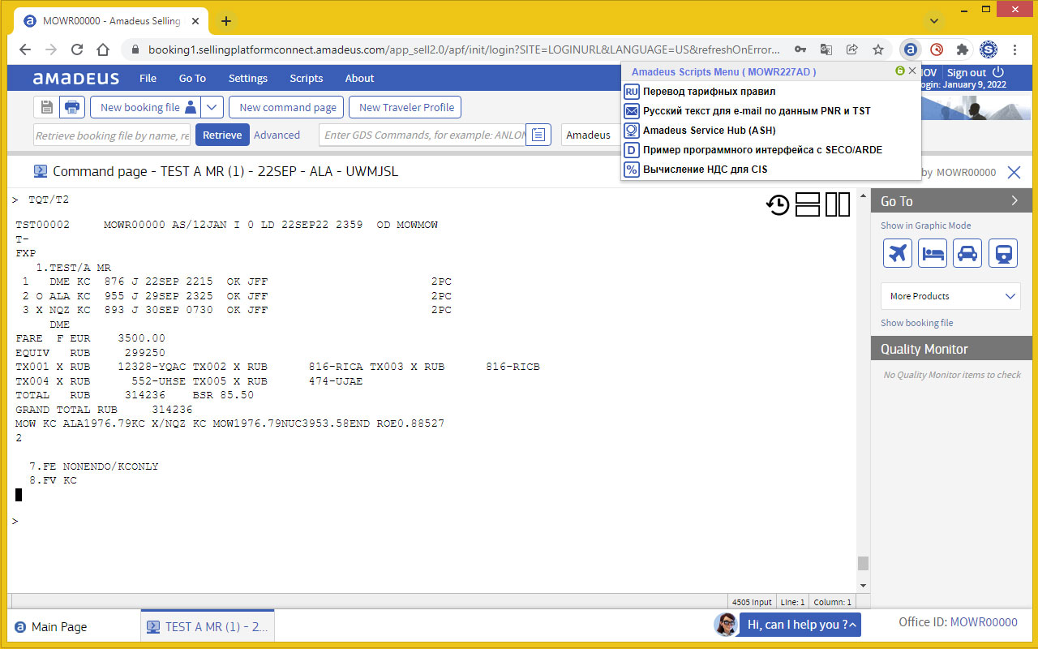Select Вычисление НДС для CIS script
Viewport: 1038px width, 649px height.
coord(705,169)
